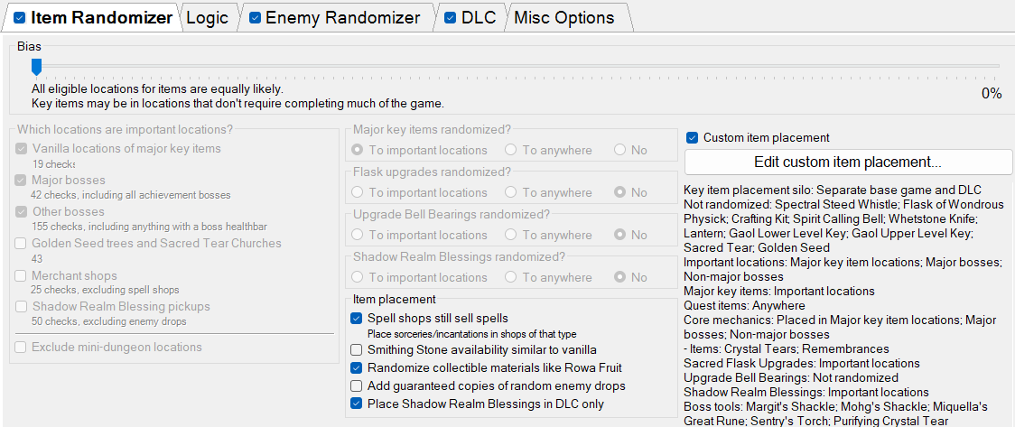The height and width of the screenshot is (427, 1015).
Task: Enable Smithing Stone availability similar to vanilla
Action: [357, 350]
